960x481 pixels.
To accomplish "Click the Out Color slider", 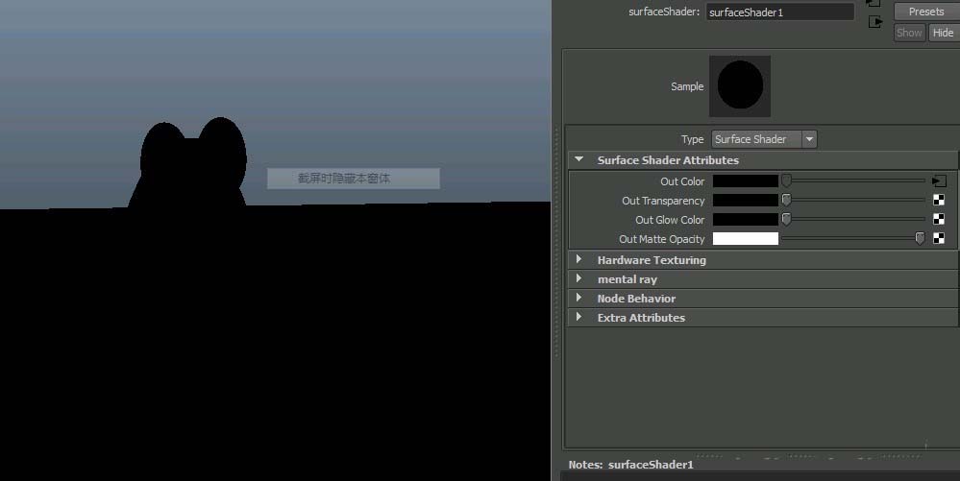I will (853, 180).
